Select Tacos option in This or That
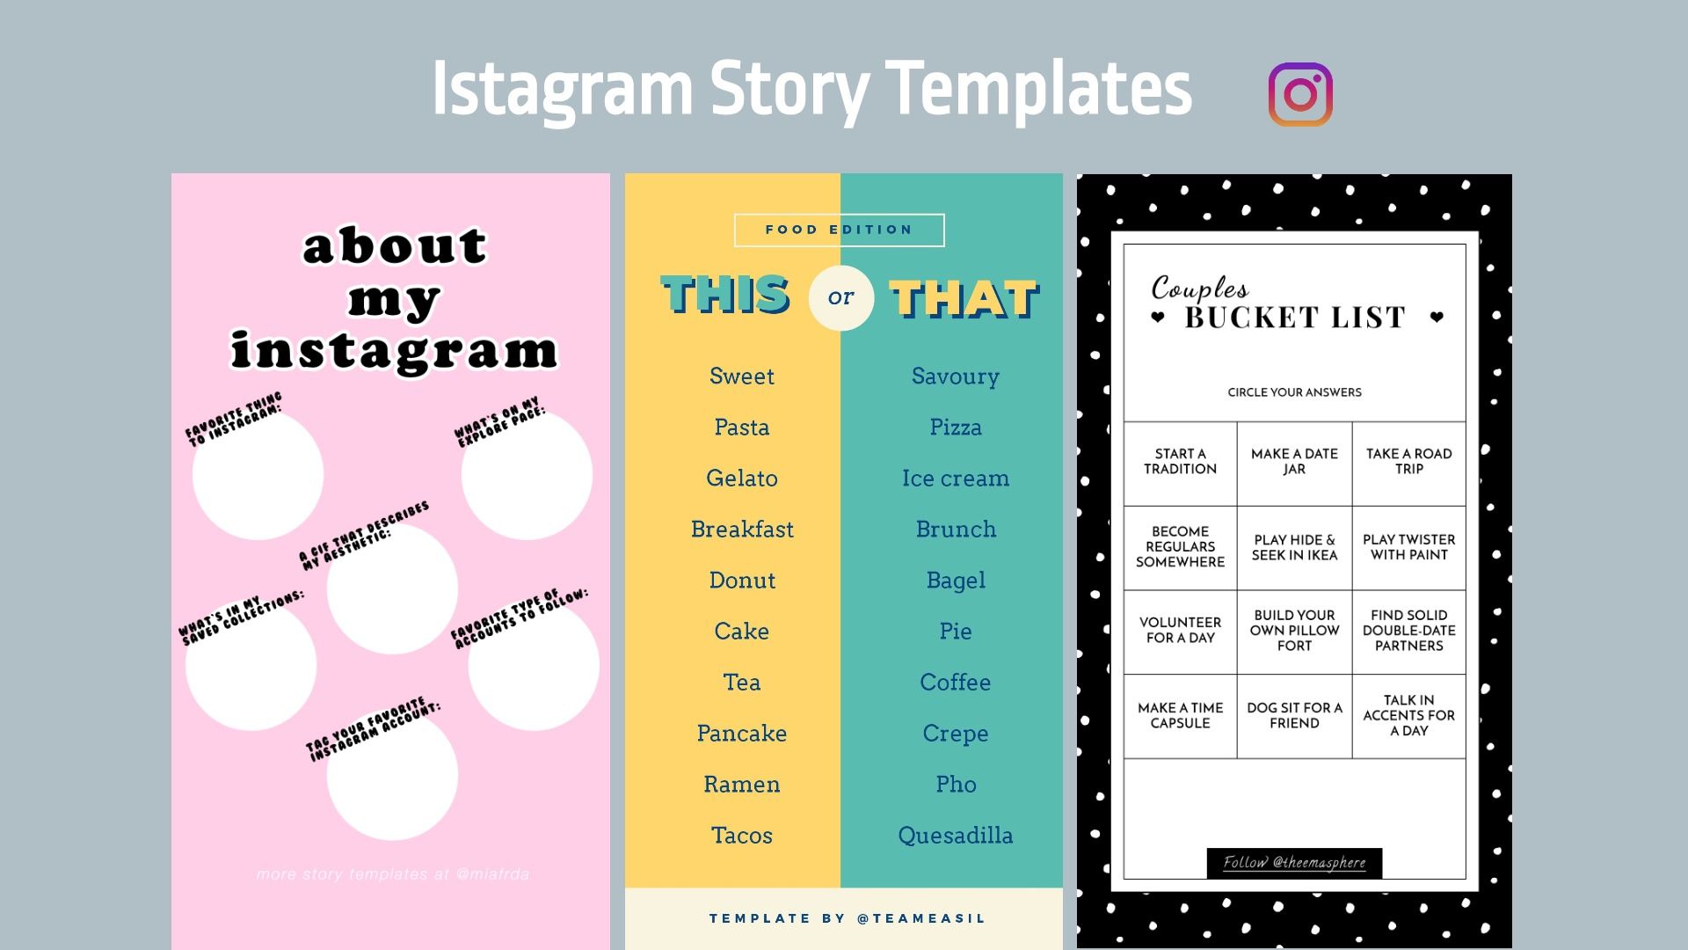The image size is (1688, 950). click(x=743, y=835)
